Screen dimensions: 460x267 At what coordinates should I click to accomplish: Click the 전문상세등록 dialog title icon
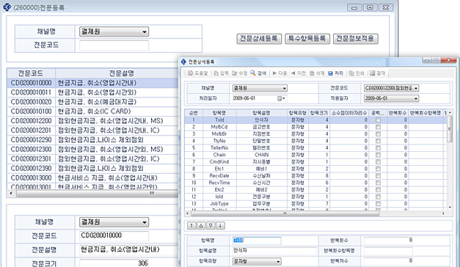click(183, 62)
